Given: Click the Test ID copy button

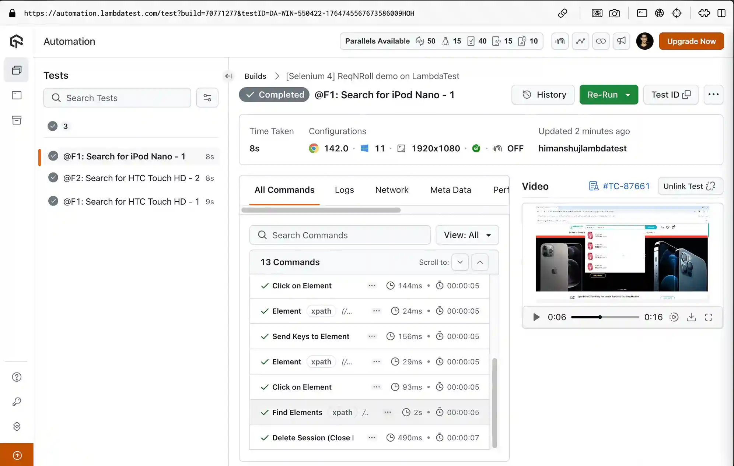Looking at the screenshot, I should [671, 95].
